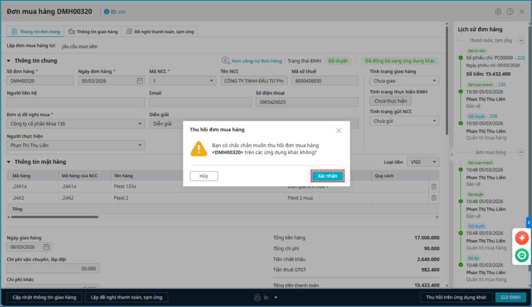The width and height of the screenshot is (532, 307).
Task: Open the red AI assistant floating icon
Action: pos(522,238)
